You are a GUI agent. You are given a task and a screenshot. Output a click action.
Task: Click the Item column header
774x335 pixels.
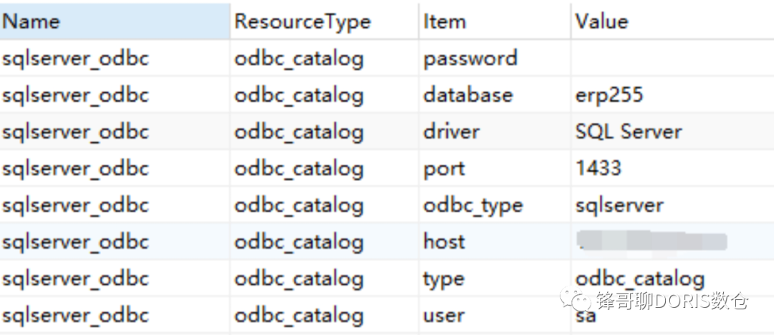444,21
